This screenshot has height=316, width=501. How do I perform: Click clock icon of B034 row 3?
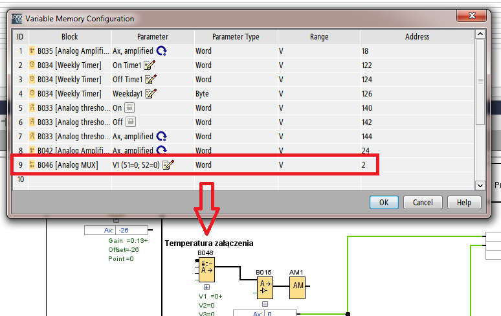point(32,79)
